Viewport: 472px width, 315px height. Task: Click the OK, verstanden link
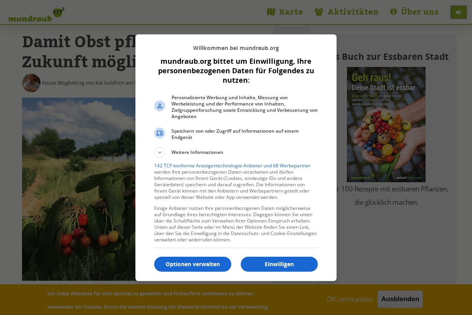pyautogui.click(x=350, y=299)
